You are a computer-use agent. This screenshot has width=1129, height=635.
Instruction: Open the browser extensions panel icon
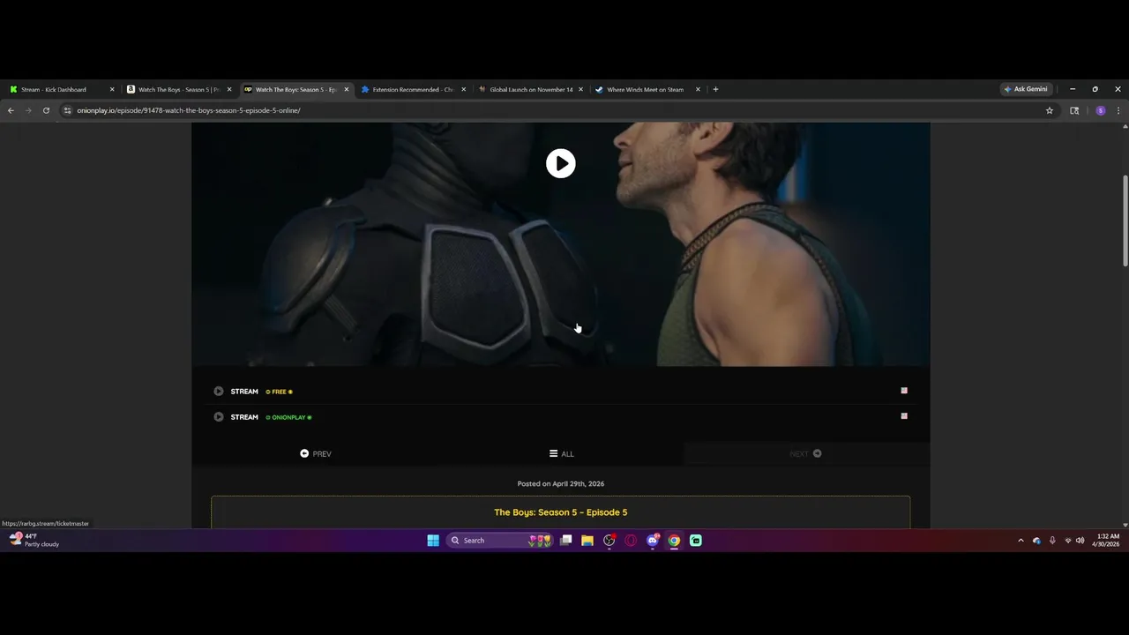pos(1074,110)
